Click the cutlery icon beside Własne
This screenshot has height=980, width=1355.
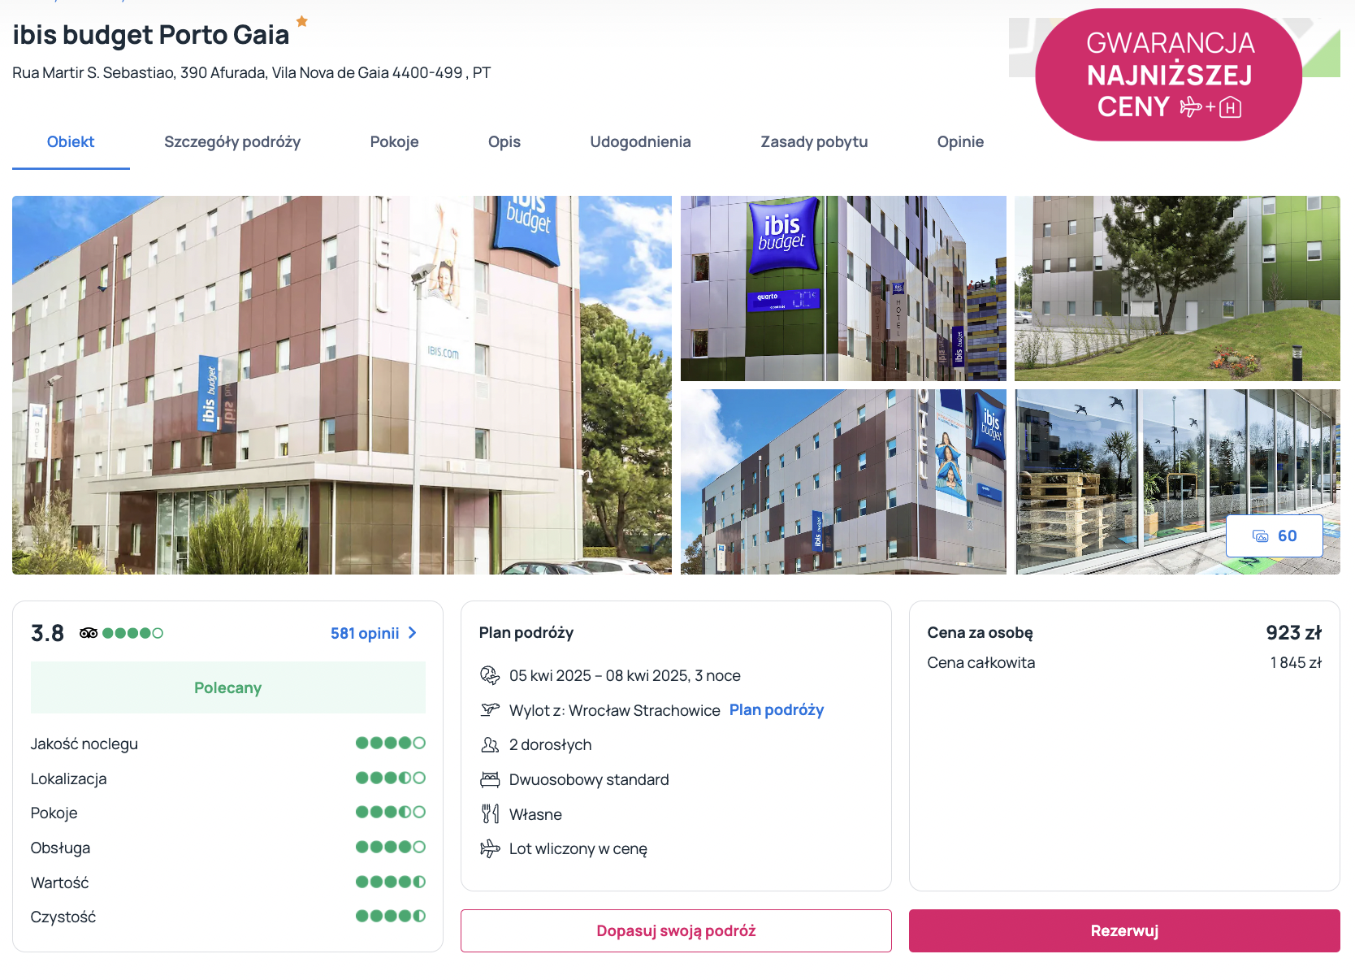click(x=490, y=813)
